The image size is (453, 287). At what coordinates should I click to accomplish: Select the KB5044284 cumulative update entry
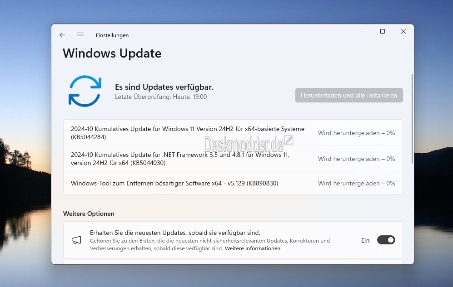[x=233, y=133]
